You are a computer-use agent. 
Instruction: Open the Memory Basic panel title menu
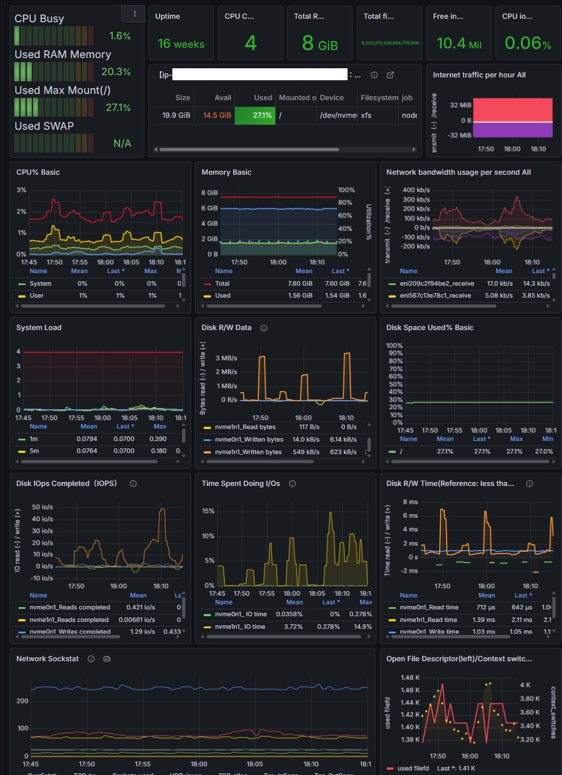point(226,172)
